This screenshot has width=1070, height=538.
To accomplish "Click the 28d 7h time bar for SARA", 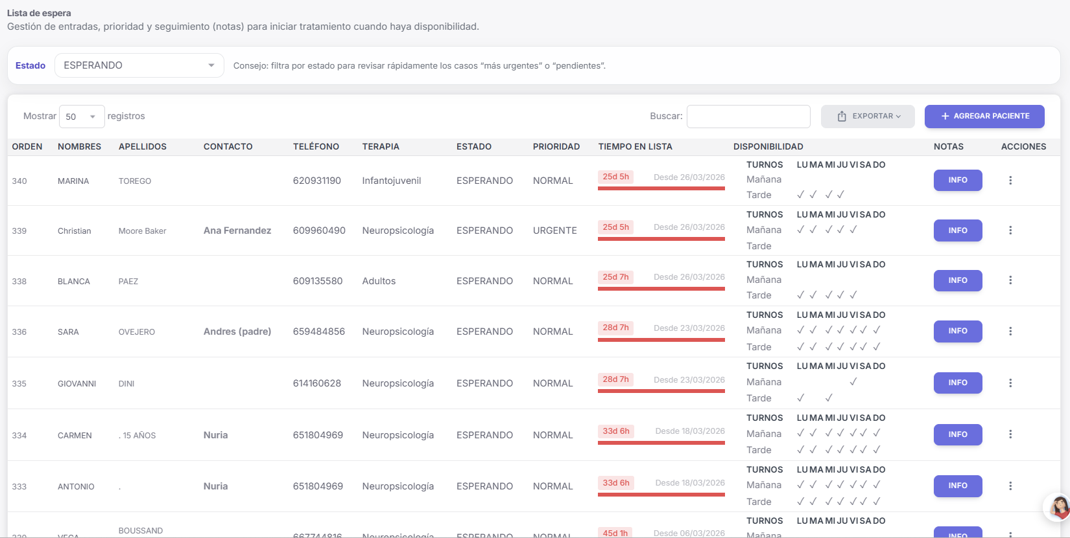I will coord(661,339).
